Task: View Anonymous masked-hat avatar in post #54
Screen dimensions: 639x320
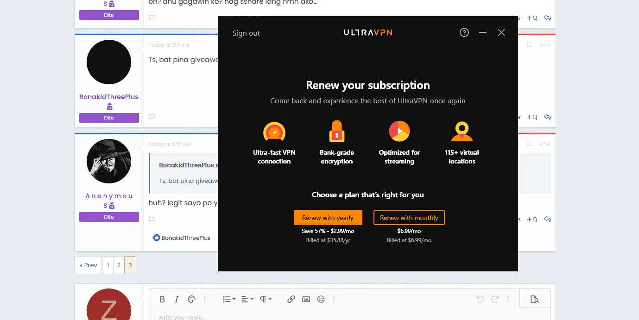Action: pos(109,161)
